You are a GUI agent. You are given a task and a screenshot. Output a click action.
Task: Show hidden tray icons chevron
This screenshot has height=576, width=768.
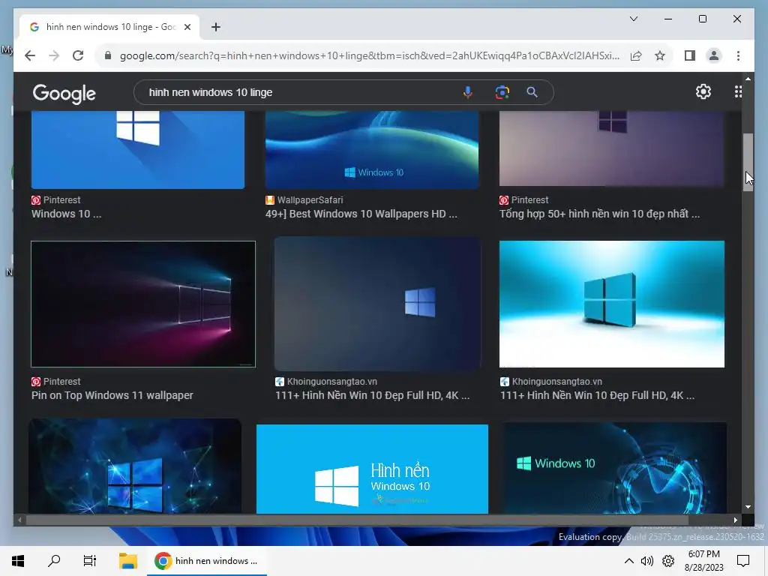tap(629, 561)
